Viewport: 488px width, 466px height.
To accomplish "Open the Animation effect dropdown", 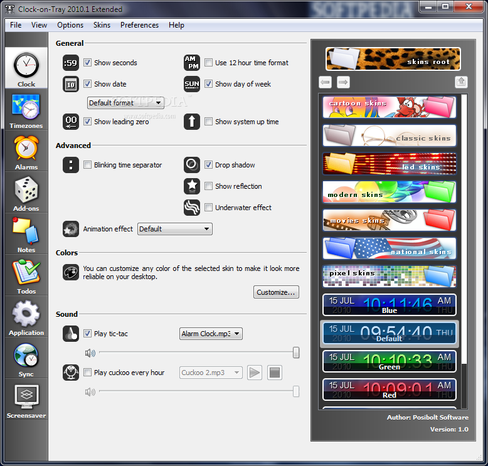I will click(x=175, y=229).
